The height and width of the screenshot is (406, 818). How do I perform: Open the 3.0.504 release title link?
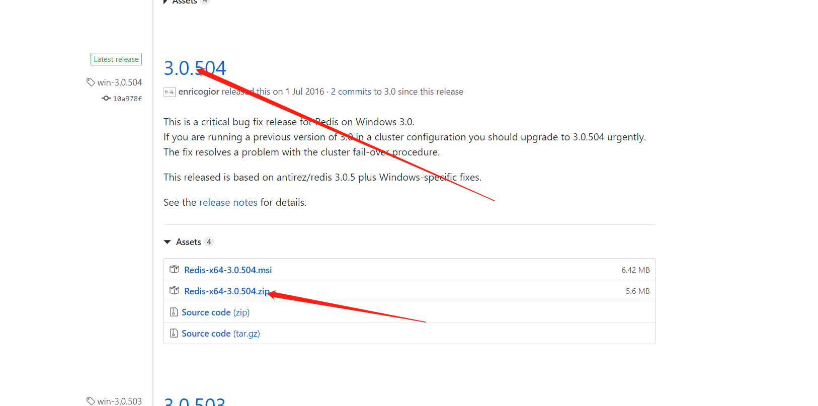pos(195,68)
